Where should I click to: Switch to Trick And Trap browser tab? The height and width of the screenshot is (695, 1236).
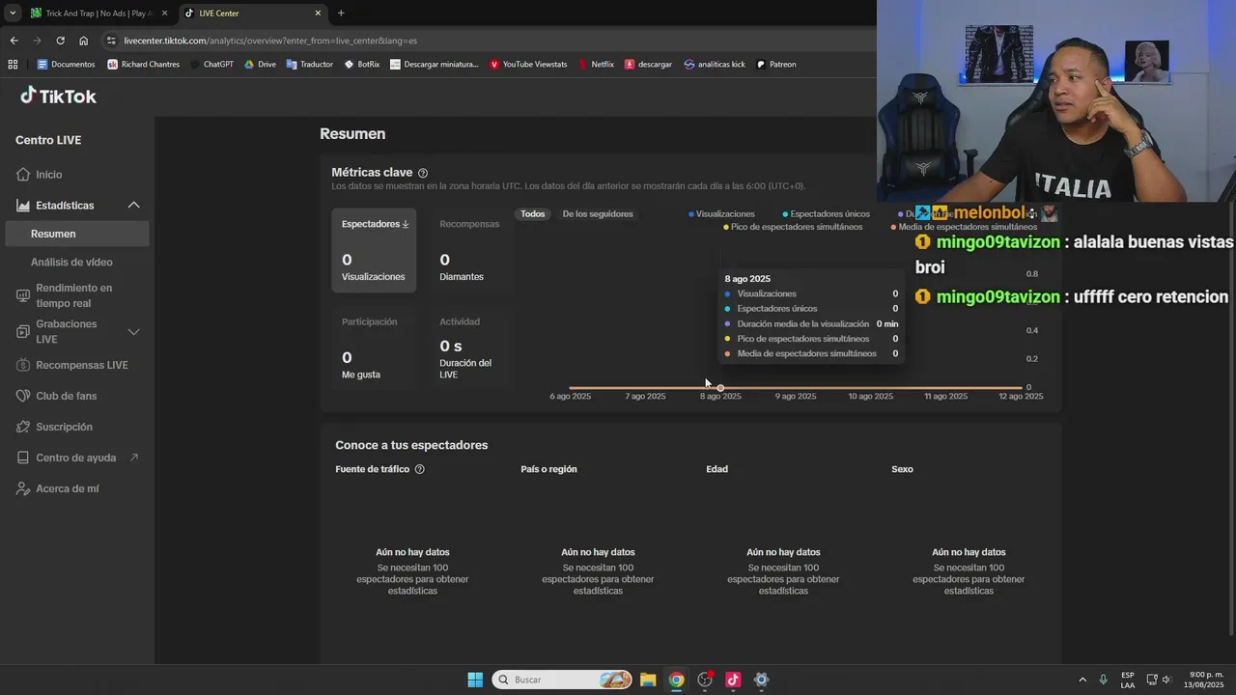(x=98, y=14)
